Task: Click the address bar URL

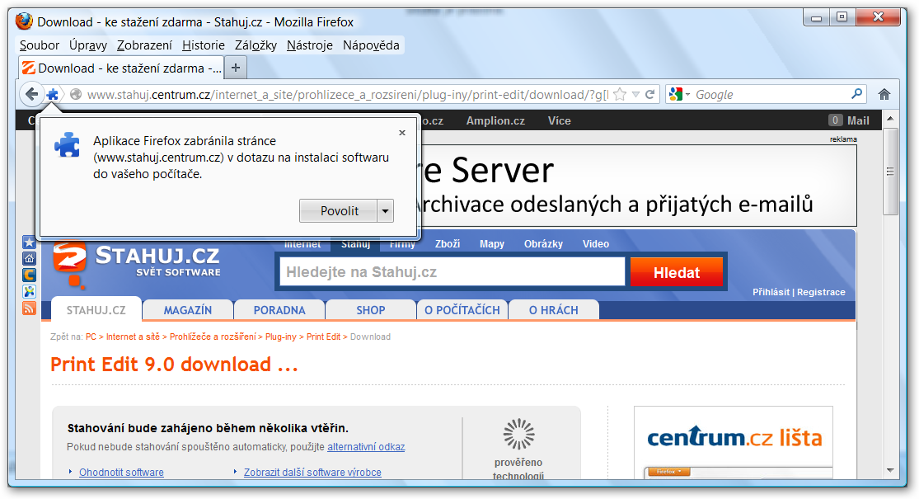Action: 348,94
